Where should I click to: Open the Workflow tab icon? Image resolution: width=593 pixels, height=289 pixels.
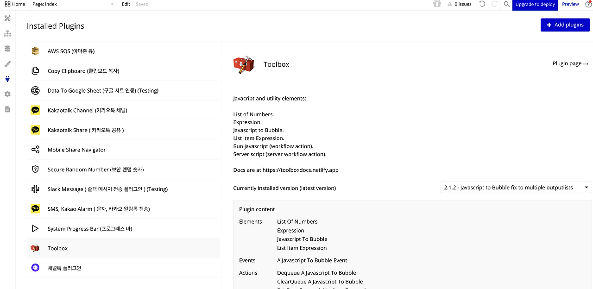click(x=7, y=34)
